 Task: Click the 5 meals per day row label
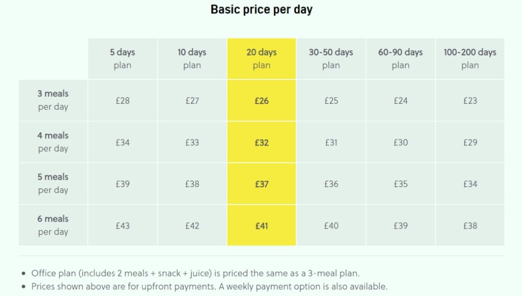(53, 184)
